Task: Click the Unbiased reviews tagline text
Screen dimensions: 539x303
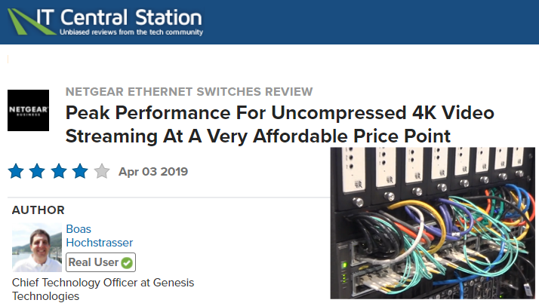Action: point(131,32)
